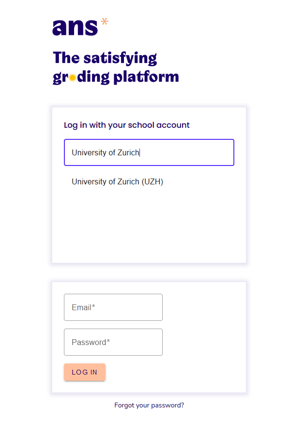
Task: Click the typed "University of Zurich" text
Action: coord(105,152)
